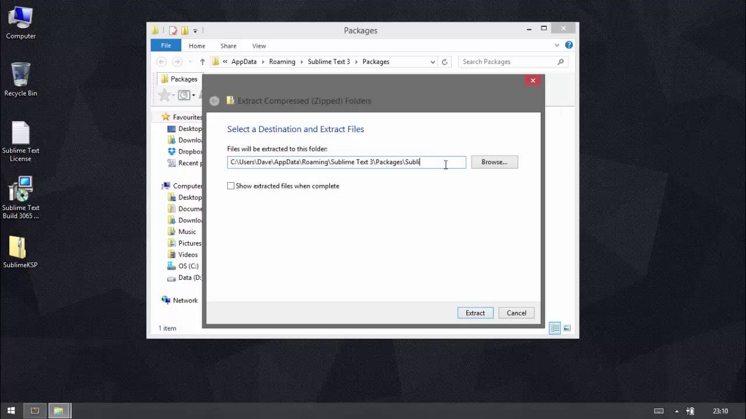Expand the arrow after Roaming breadcrumb

pos(301,62)
